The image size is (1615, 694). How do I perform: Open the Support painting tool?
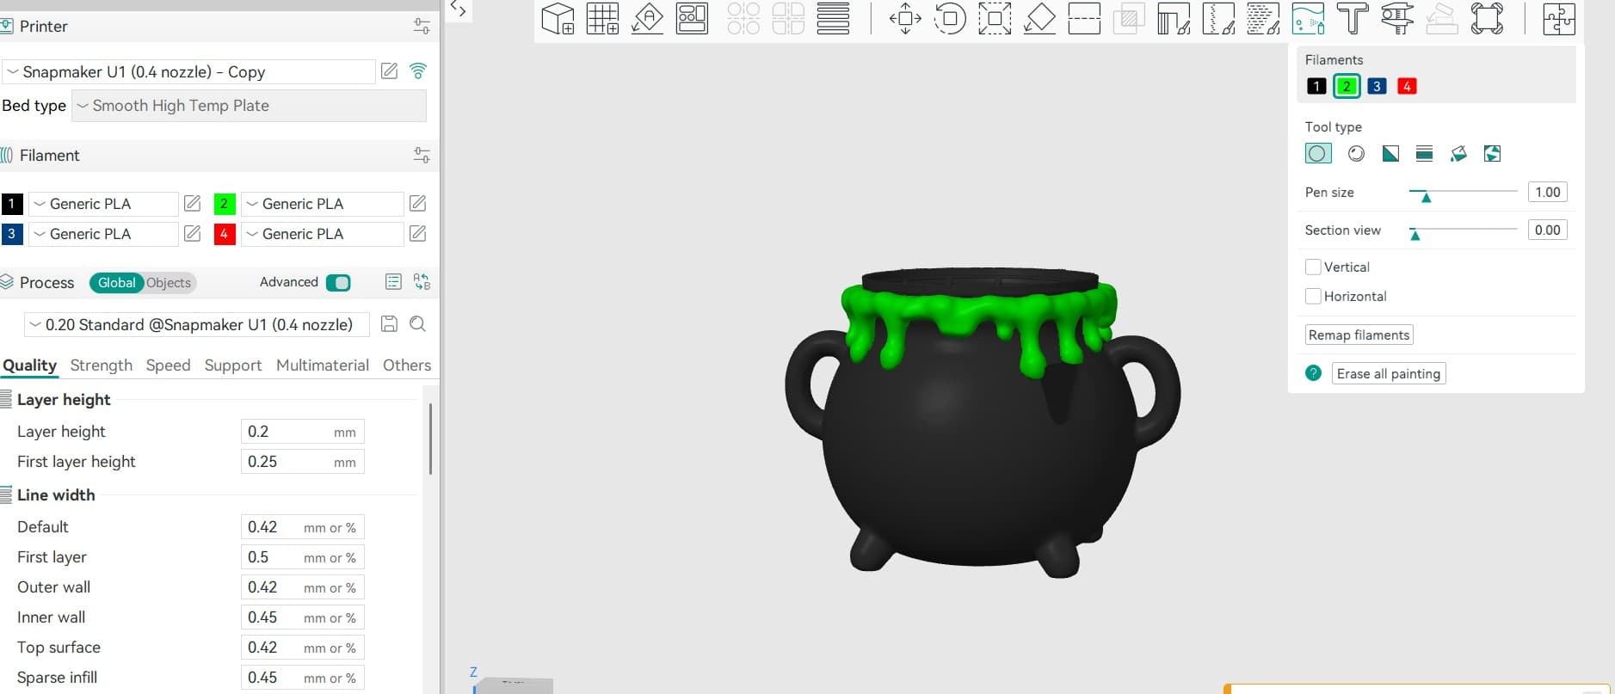click(1174, 18)
